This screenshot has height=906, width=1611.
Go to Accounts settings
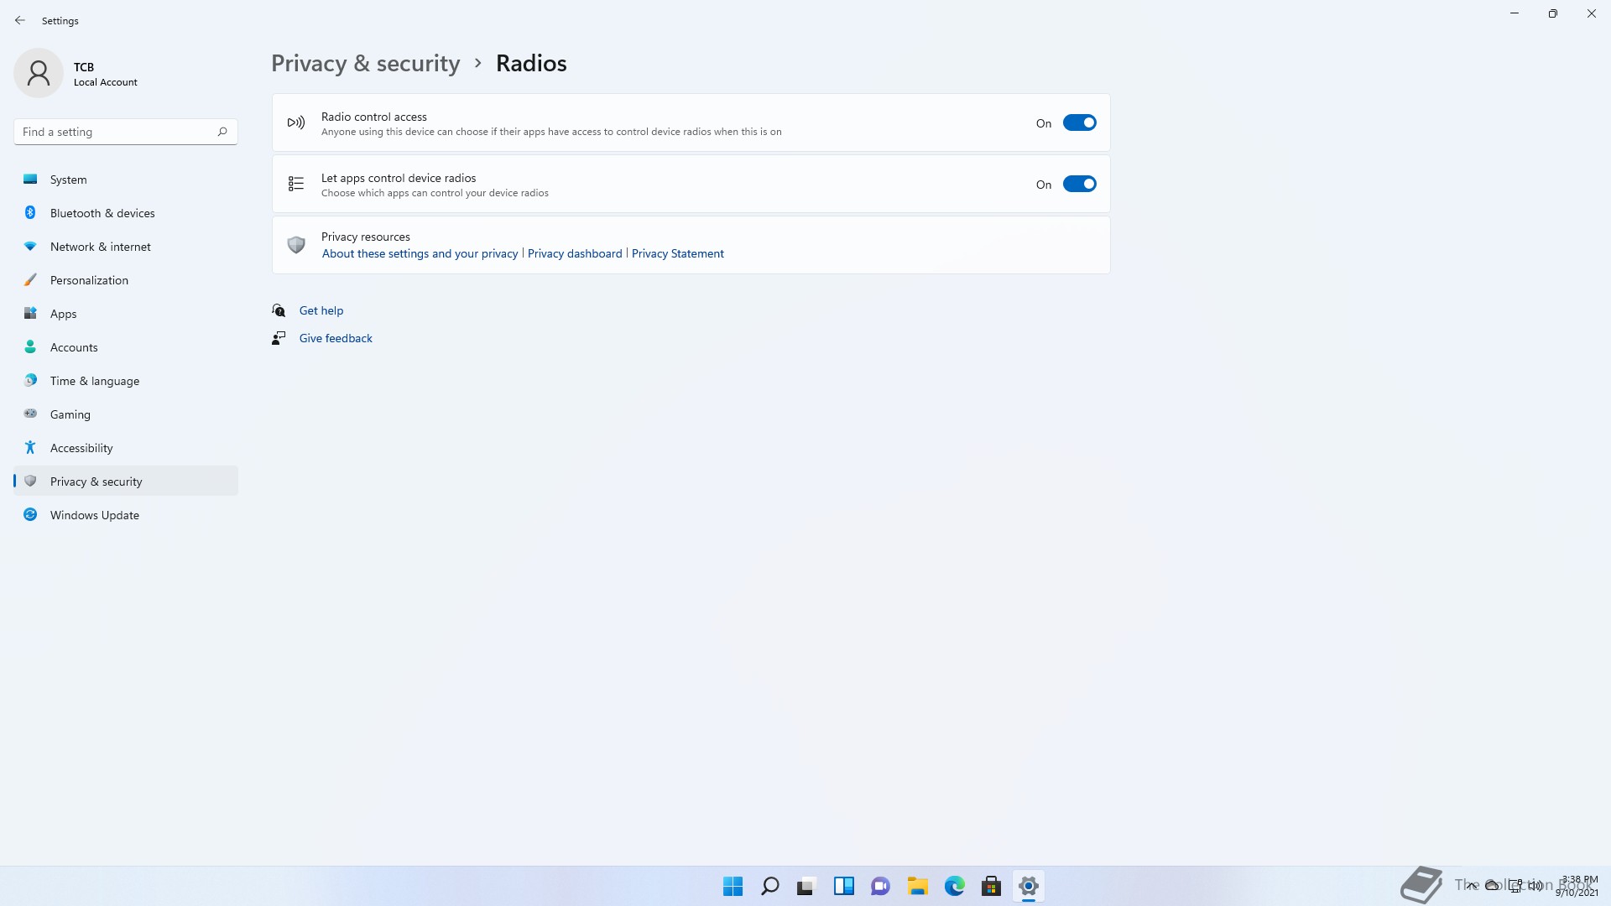coord(126,346)
